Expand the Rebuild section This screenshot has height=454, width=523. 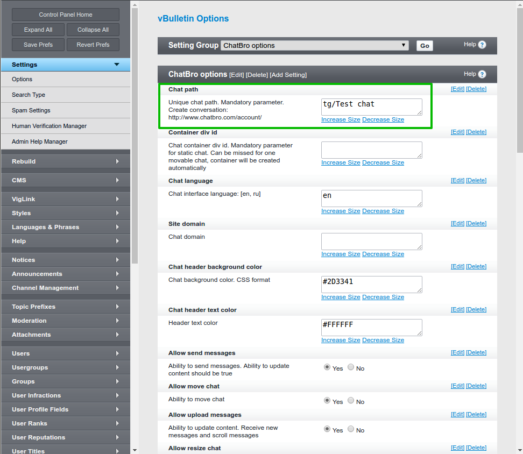click(66, 161)
